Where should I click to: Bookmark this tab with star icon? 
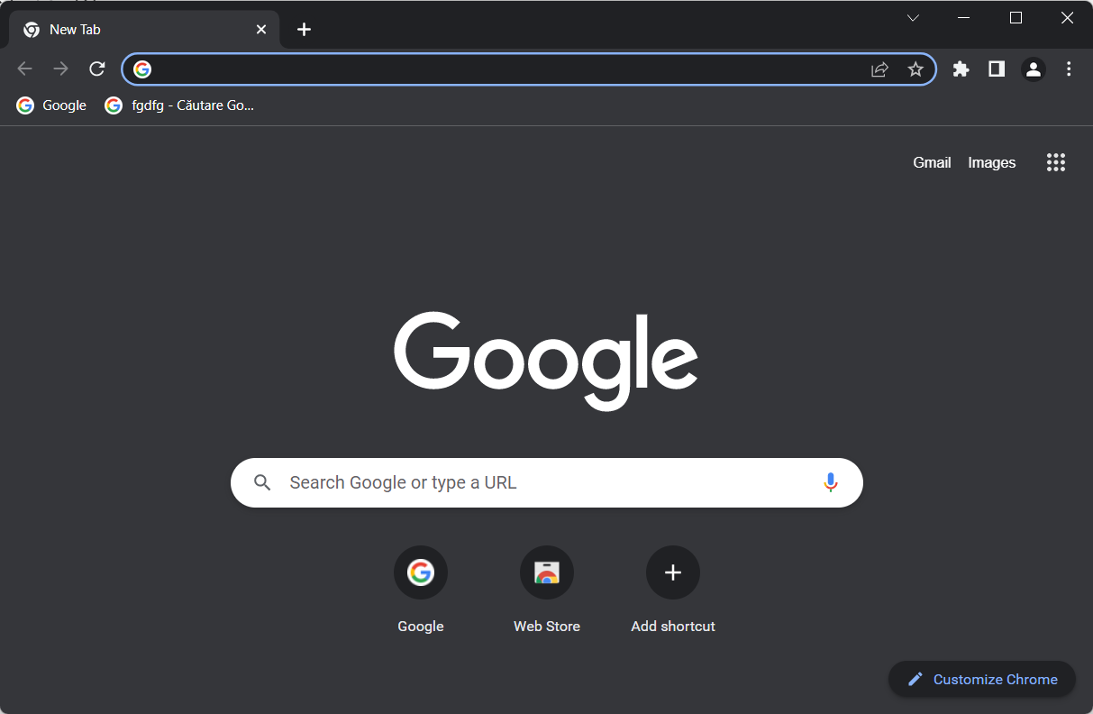tap(915, 69)
